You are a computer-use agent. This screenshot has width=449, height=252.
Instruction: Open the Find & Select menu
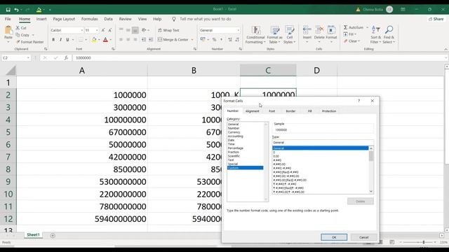(x=389, y=34)
